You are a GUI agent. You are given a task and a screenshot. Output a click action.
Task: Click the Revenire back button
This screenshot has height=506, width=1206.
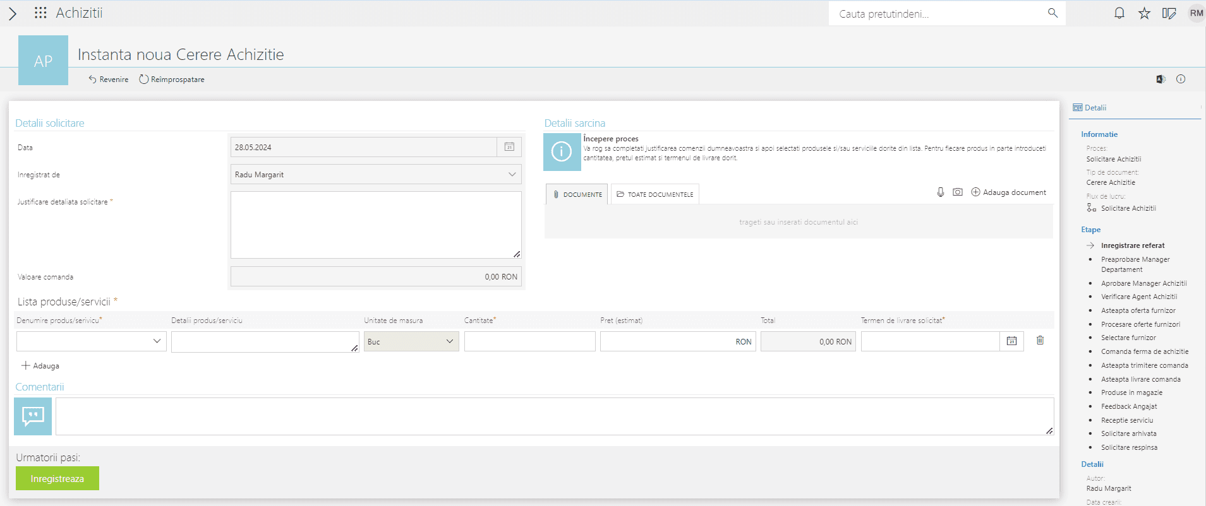coord(109,79)
